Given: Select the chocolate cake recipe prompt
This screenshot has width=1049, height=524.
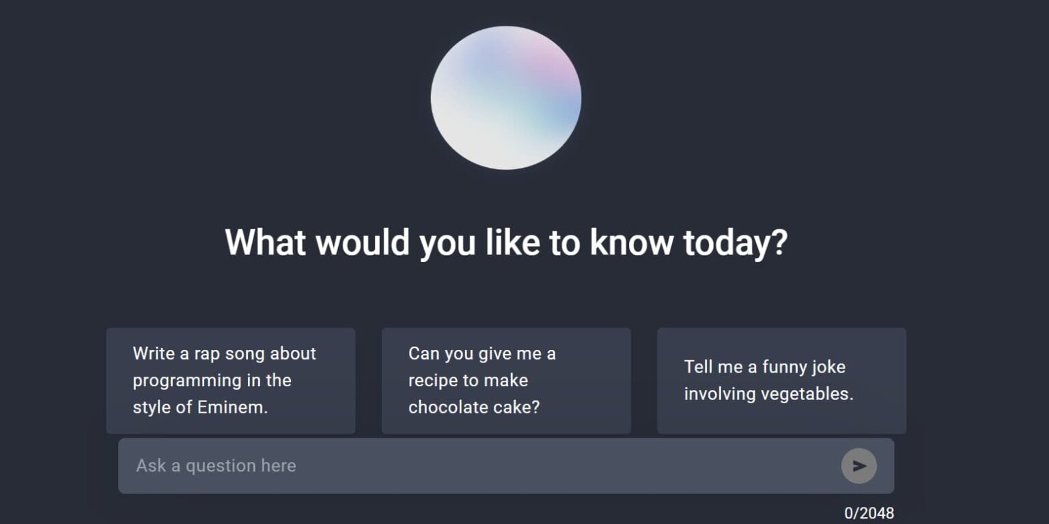Looking at the screenshot, I should [x=506, y=381].
